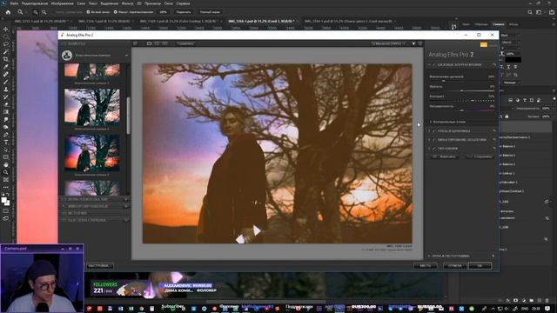The height and width of the screenshot is (313, 557).
Task: Click the lock-all icon in Layers panel
Action: [x=507, y=117]
